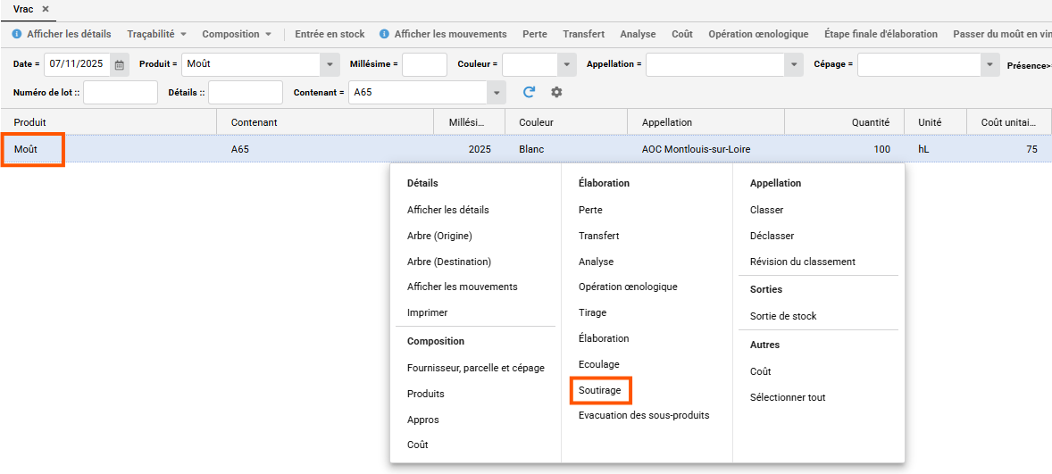Select Evacuation des sous-produits
1052x474 pixels.
(644, 416)
